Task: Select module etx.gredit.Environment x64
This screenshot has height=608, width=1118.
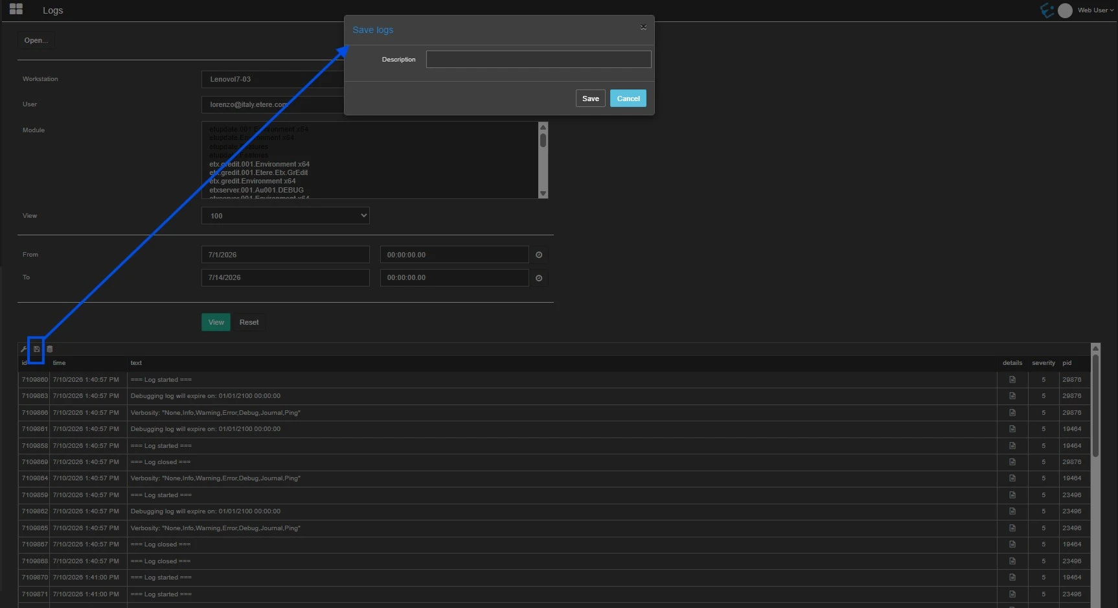Action: click(x=253, y=181)
